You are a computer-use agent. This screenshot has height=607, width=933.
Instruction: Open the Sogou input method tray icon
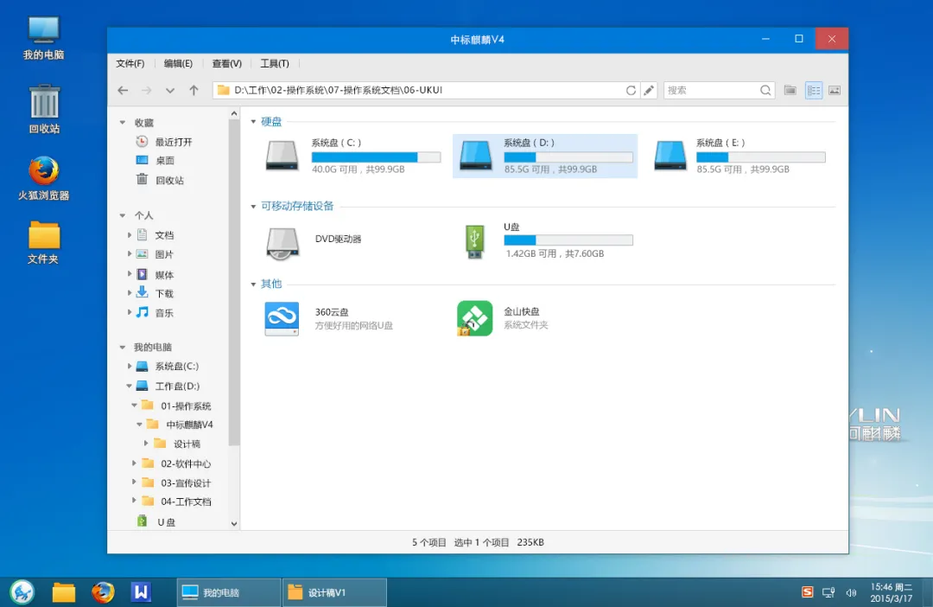click(x=808, y=592)
